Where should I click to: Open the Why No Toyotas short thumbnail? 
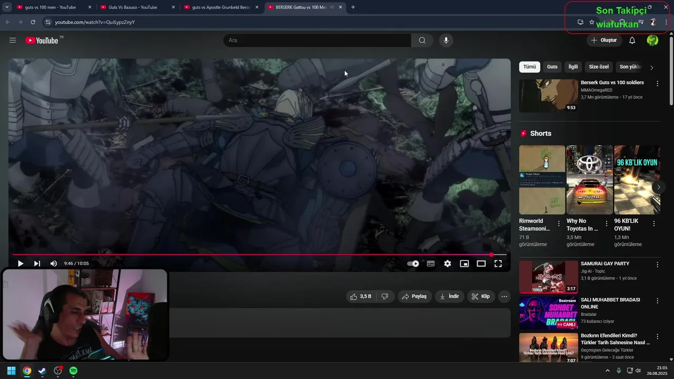(x=589, y=180)
